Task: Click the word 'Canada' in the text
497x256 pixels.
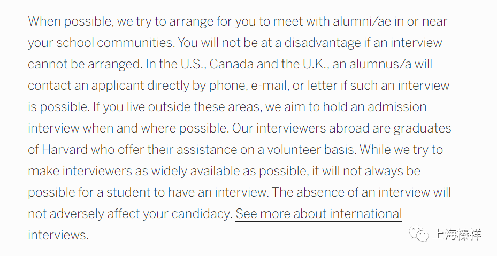Action: click(232, 64)
